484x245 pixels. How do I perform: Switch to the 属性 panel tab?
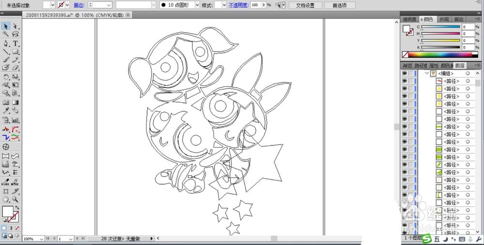(434, 65)
